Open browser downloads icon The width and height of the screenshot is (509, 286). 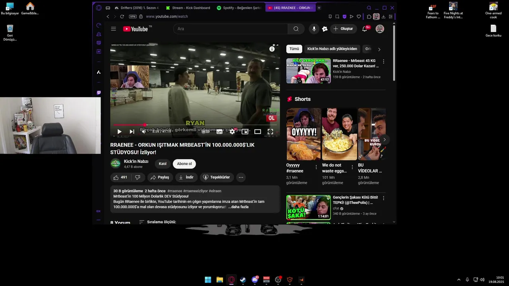383,16
